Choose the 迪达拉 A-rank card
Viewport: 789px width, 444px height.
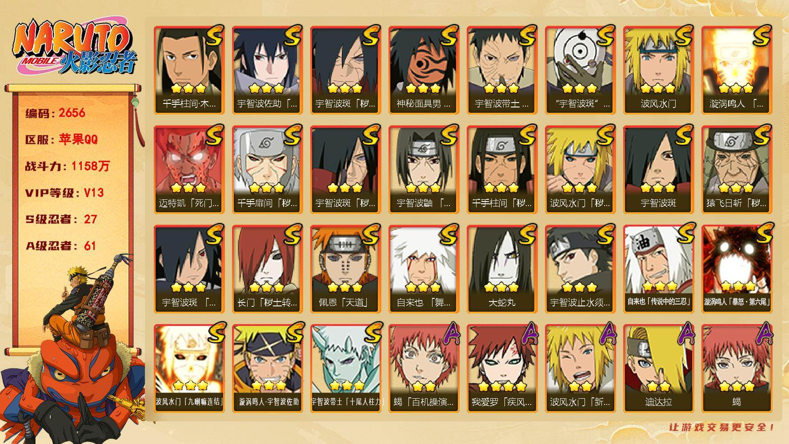(x=658, y=369)
